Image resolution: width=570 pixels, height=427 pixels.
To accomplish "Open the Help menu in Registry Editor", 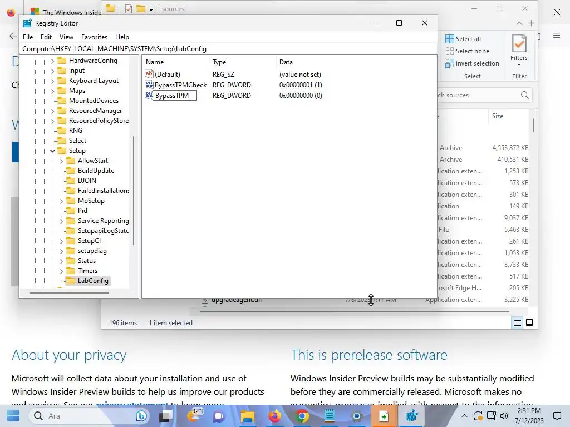I will (122, 37).
